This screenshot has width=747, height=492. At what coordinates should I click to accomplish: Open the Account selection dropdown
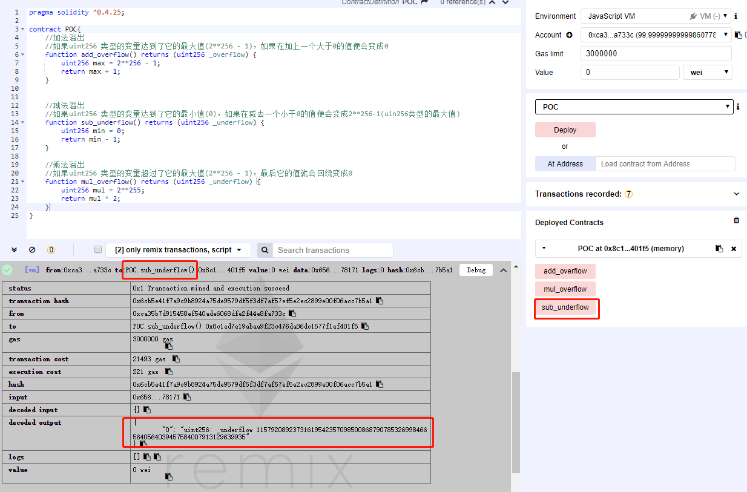point(656,35)
